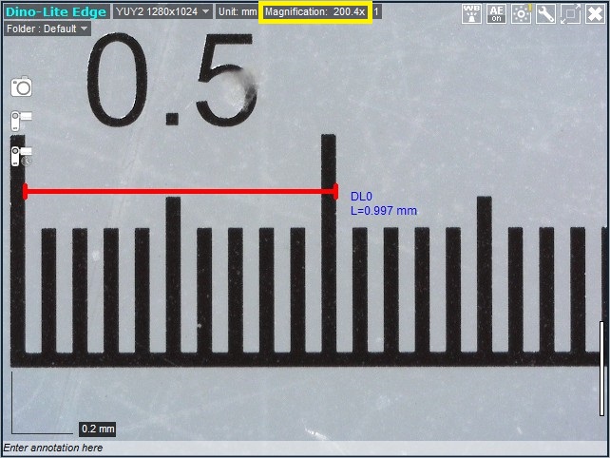
Task: Close the Dino-Lite Edge window
Action: [x=595, y=13]
